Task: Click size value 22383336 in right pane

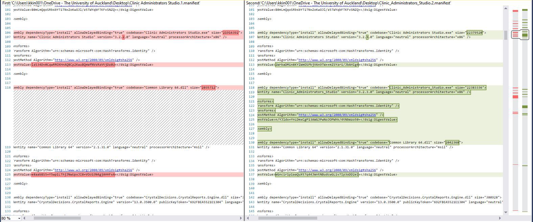Action: [474, 88]
